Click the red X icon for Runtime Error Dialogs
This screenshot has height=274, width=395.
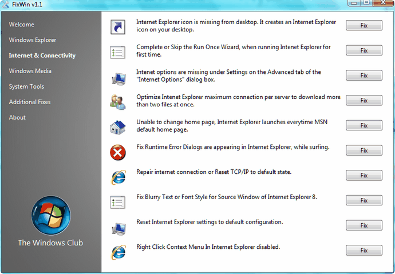(x=118, y=152)
